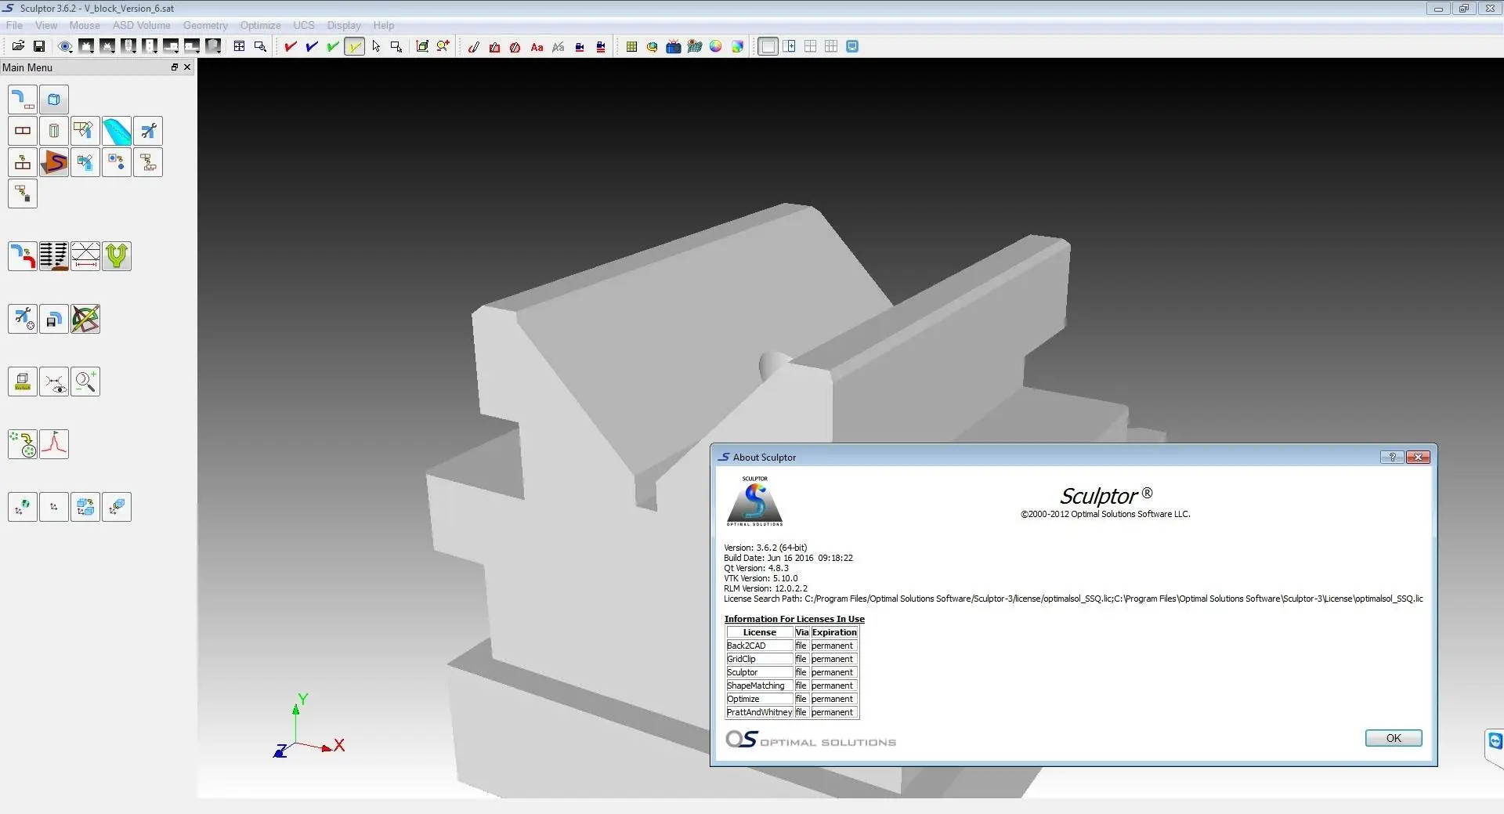Click the green grid table toolbar icon
The width and height of the screenshot is (1504, 814).
631,46
